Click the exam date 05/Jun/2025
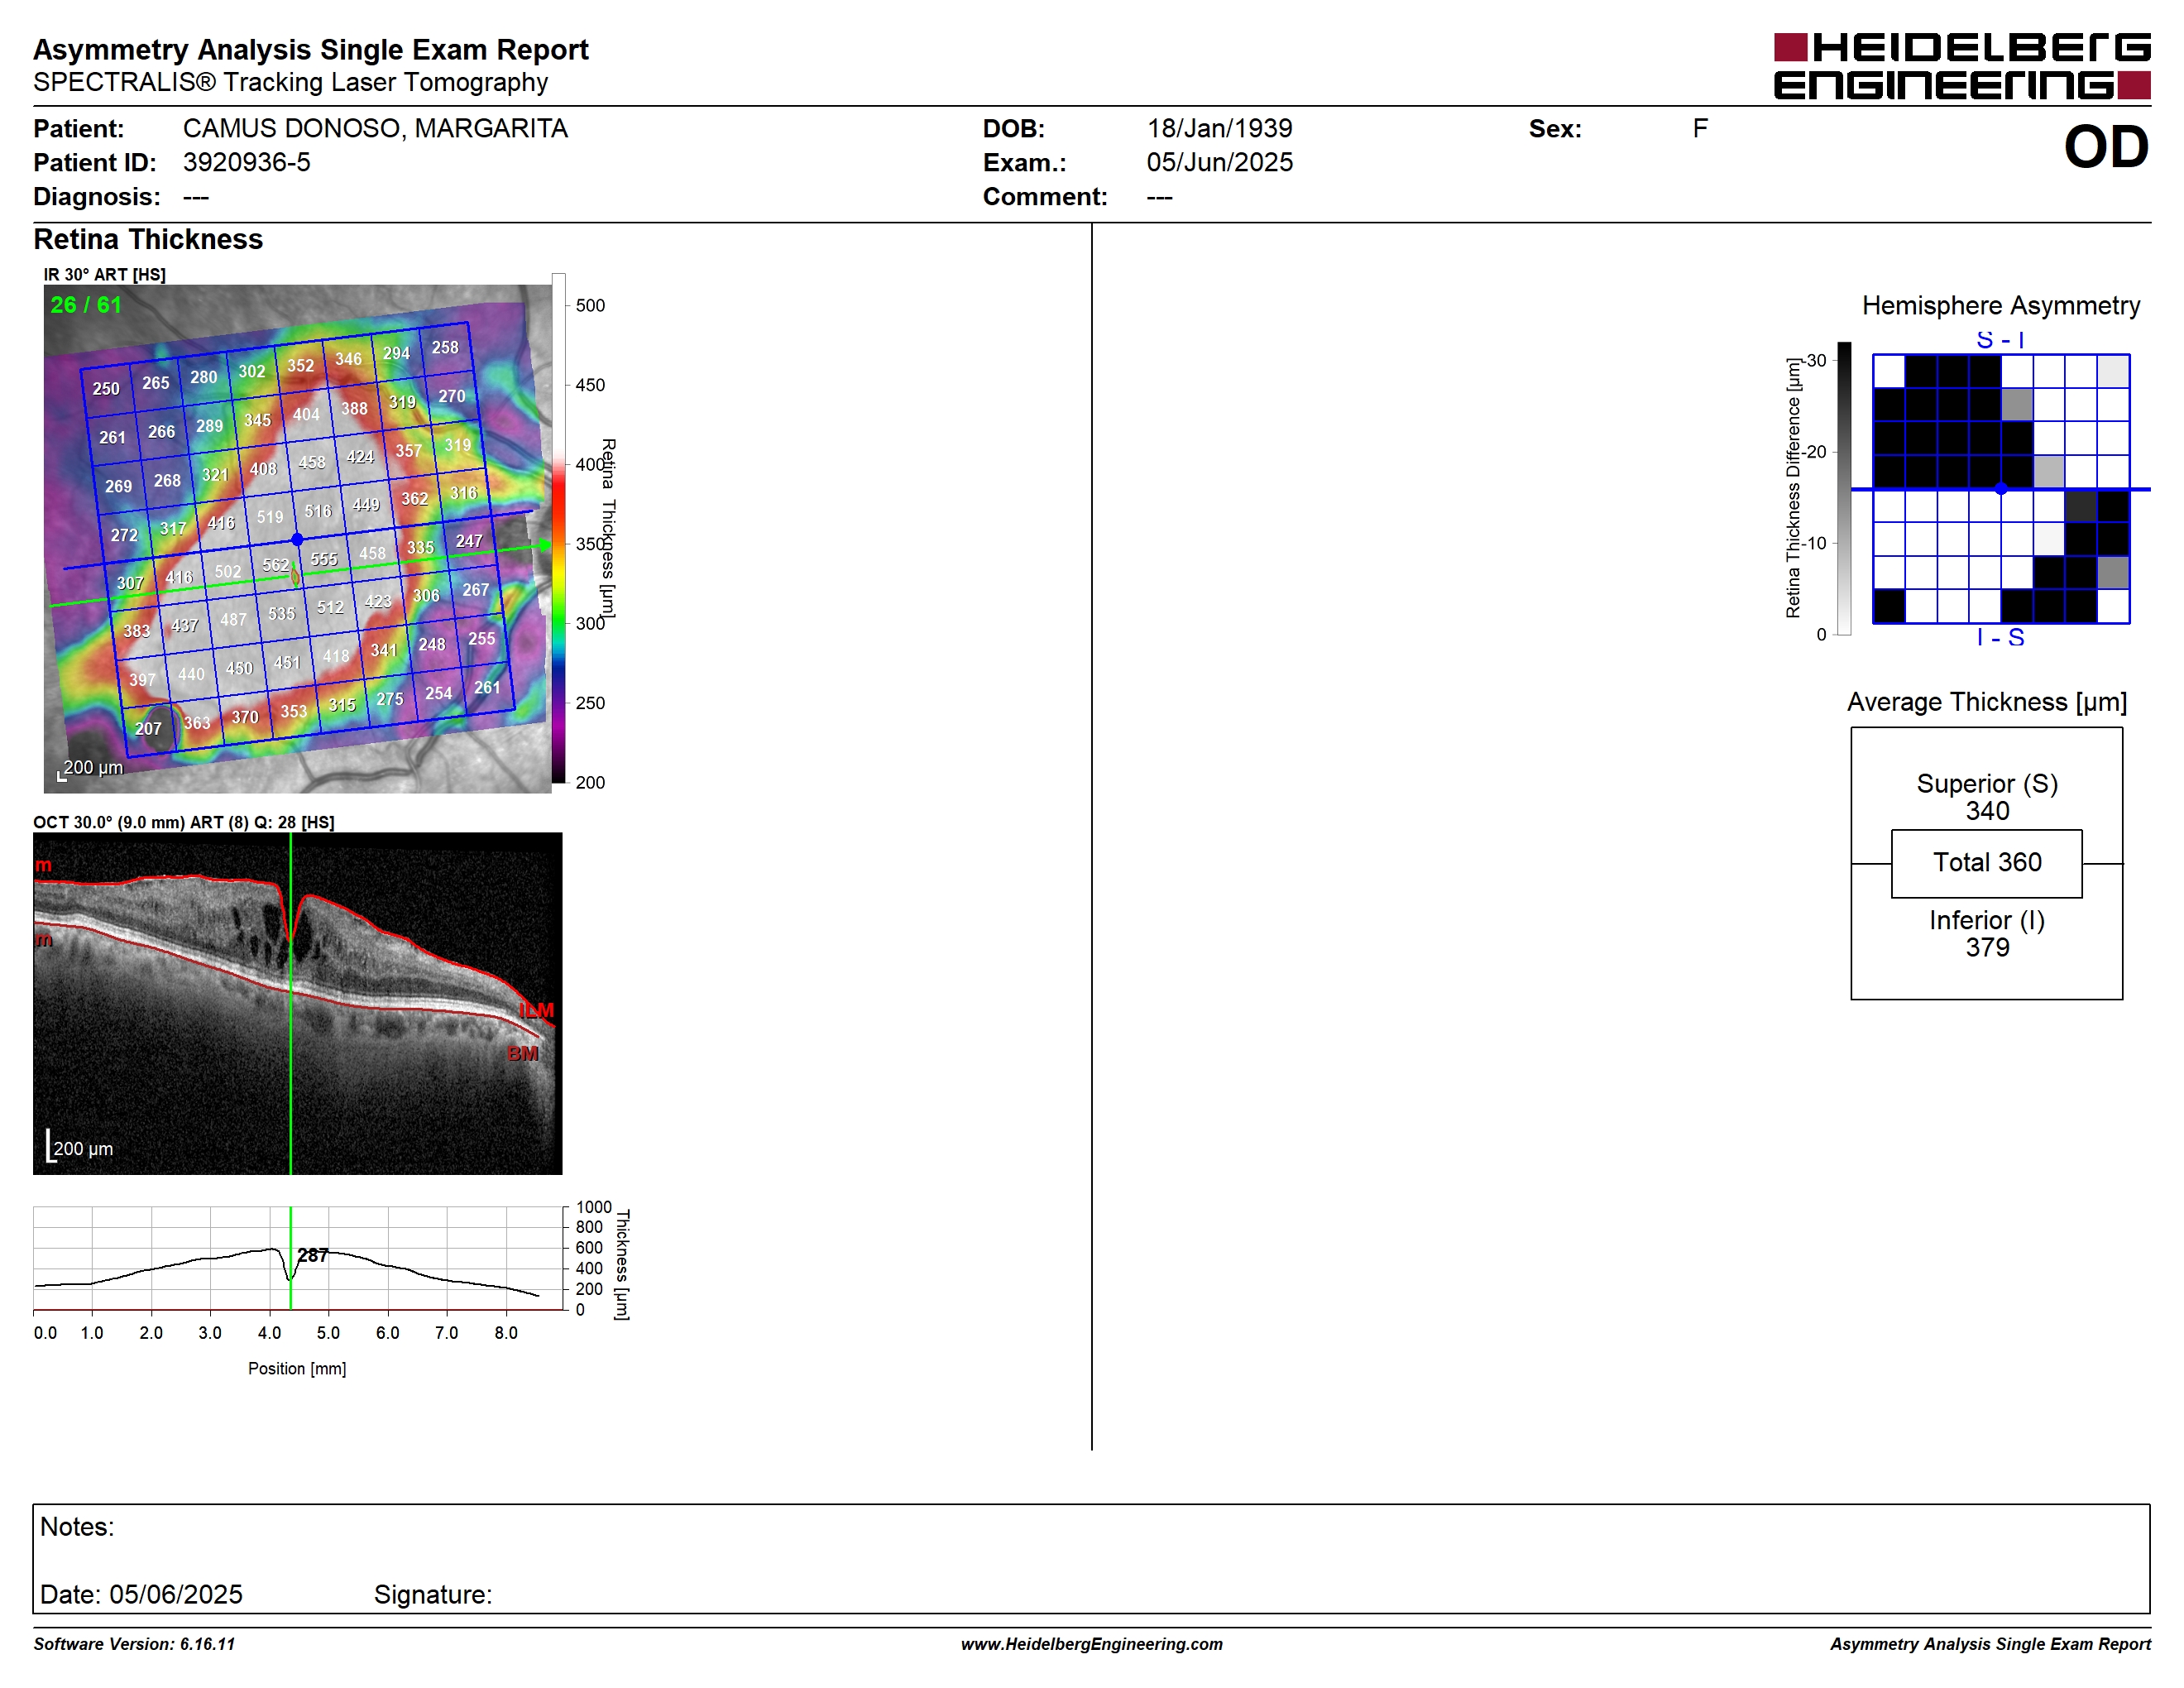Viewport: 2184px width, 1688px height. (x=1219, y=163)
